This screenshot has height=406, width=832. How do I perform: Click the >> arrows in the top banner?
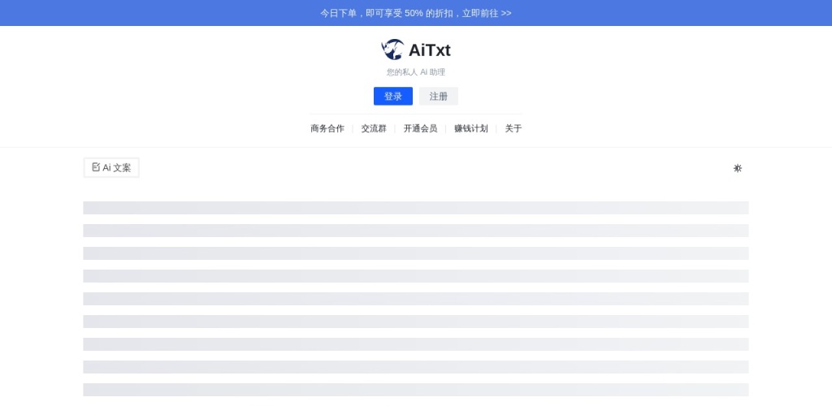point(506,13)
